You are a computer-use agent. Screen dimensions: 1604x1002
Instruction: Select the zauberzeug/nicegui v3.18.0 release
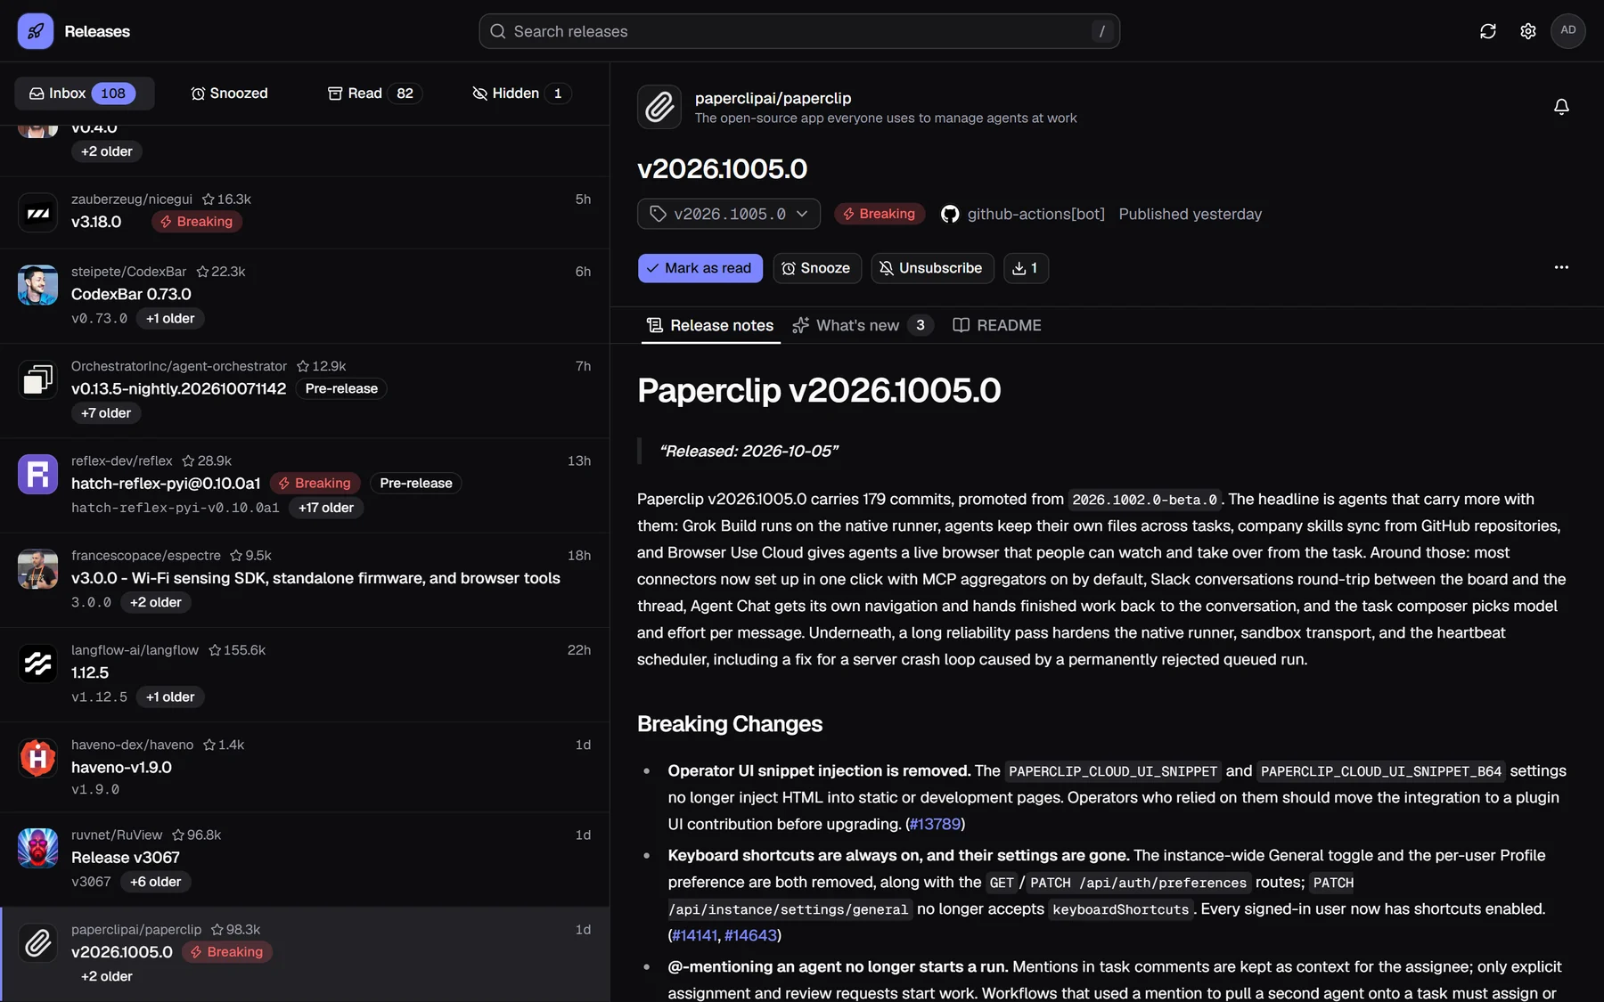point(305,213)
